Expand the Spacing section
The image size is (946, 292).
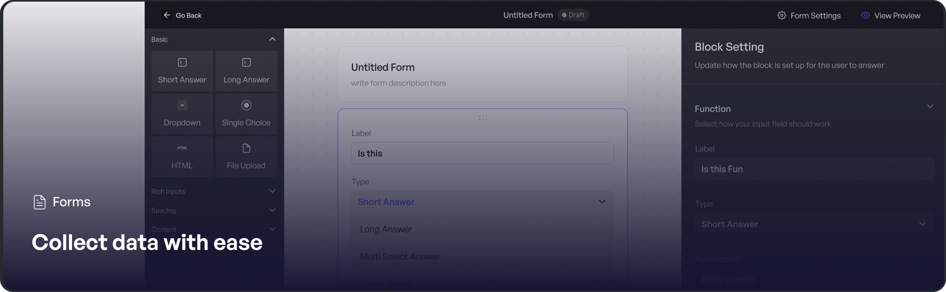click(272, 210)
